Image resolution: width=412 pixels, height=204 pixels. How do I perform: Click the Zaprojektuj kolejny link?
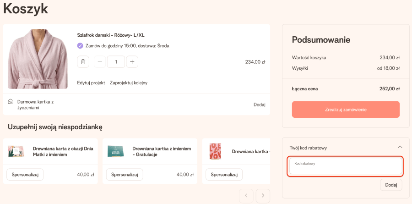tap(129, 83)
